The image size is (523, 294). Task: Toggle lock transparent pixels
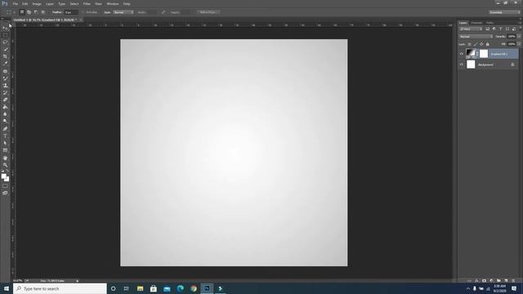[469, 44]
